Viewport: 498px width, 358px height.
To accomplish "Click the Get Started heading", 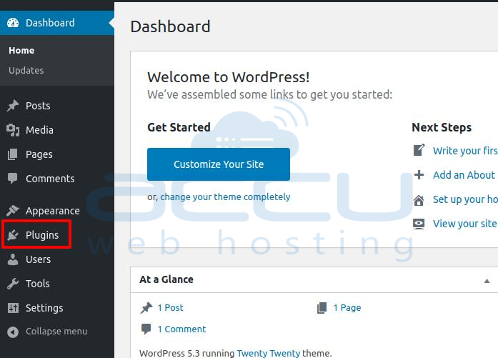I will pos(179,127).
